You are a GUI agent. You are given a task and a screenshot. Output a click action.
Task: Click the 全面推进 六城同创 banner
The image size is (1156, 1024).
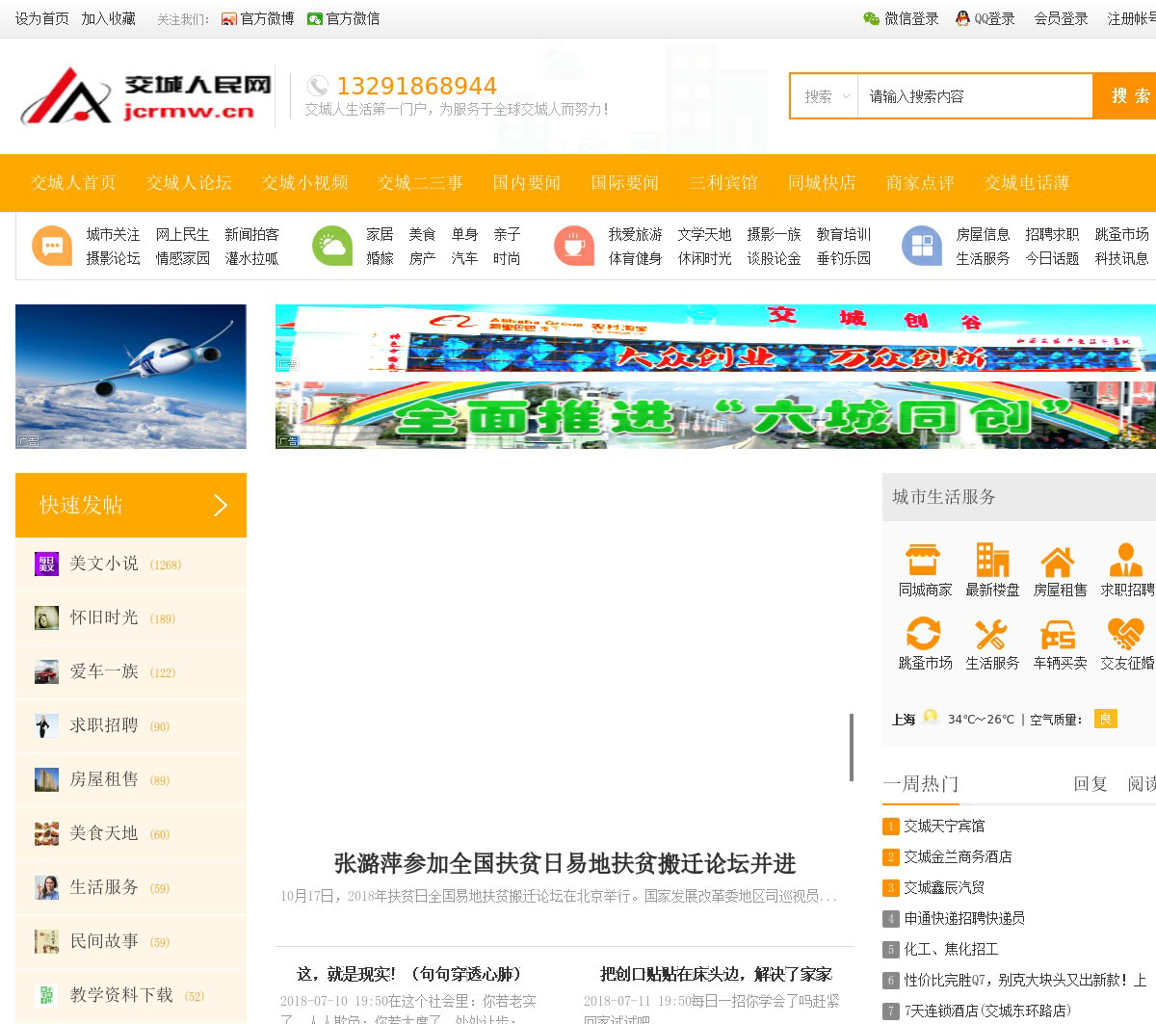click(716, 415)
